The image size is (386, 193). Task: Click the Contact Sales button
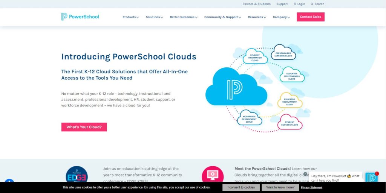point(311,17)
